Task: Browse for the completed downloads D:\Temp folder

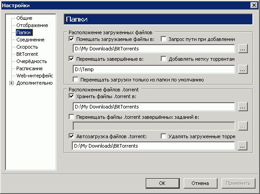Action: [x=243, y=69]
